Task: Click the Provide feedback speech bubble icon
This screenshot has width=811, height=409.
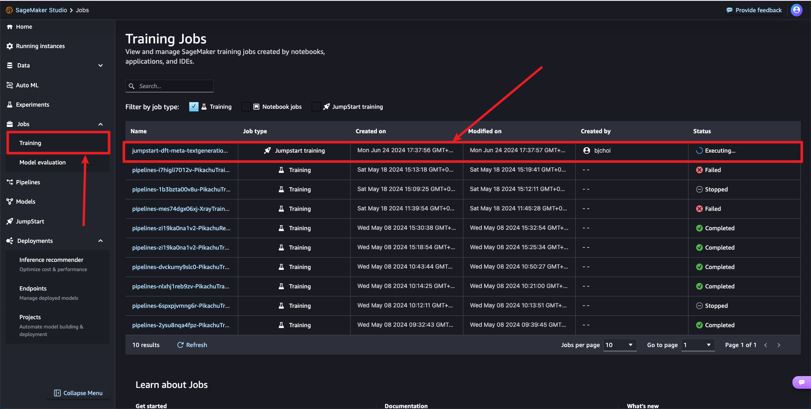Action: [x=729, y=10]
